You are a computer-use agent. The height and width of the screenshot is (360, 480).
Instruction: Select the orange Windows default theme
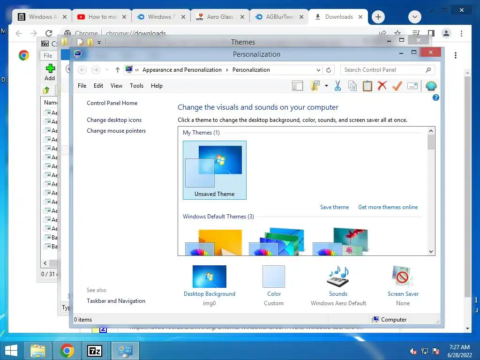pyautogui.click(x=213, y=242)
